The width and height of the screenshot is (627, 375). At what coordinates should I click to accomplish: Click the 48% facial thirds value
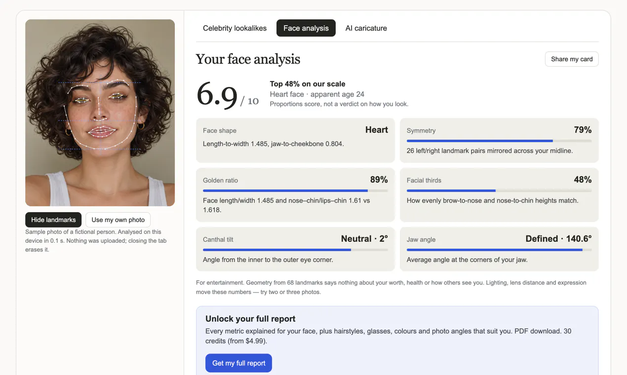tap(583, 180)
